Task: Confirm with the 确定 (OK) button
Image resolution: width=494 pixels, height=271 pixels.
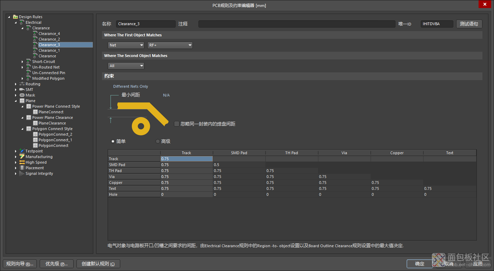Action: (420, 264)
